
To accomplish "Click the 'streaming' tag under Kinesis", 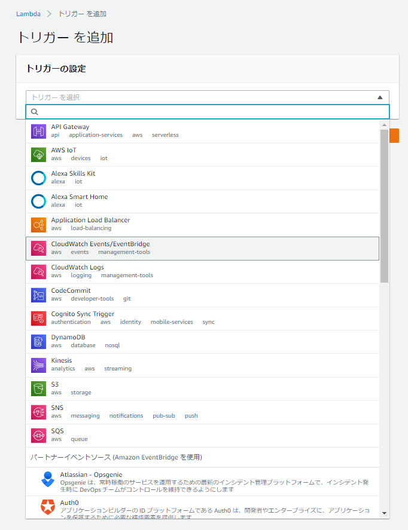I will (x=118, y=369).
